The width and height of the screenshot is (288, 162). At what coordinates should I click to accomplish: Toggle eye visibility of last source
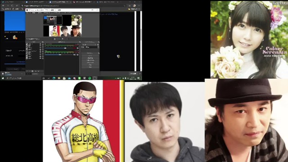tap(40, 58)
